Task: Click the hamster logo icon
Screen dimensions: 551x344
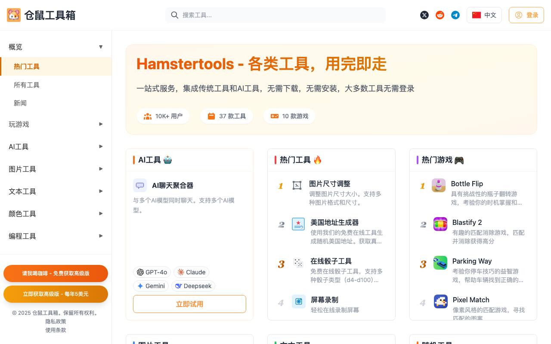Action: pos(14,15)
